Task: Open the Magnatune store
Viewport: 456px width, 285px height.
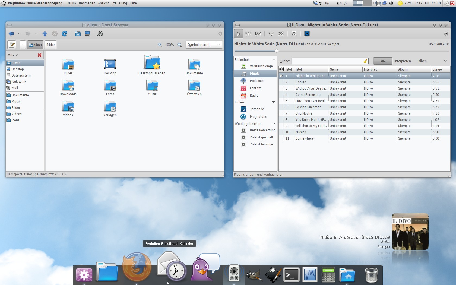Action: [x=255, y=117]
